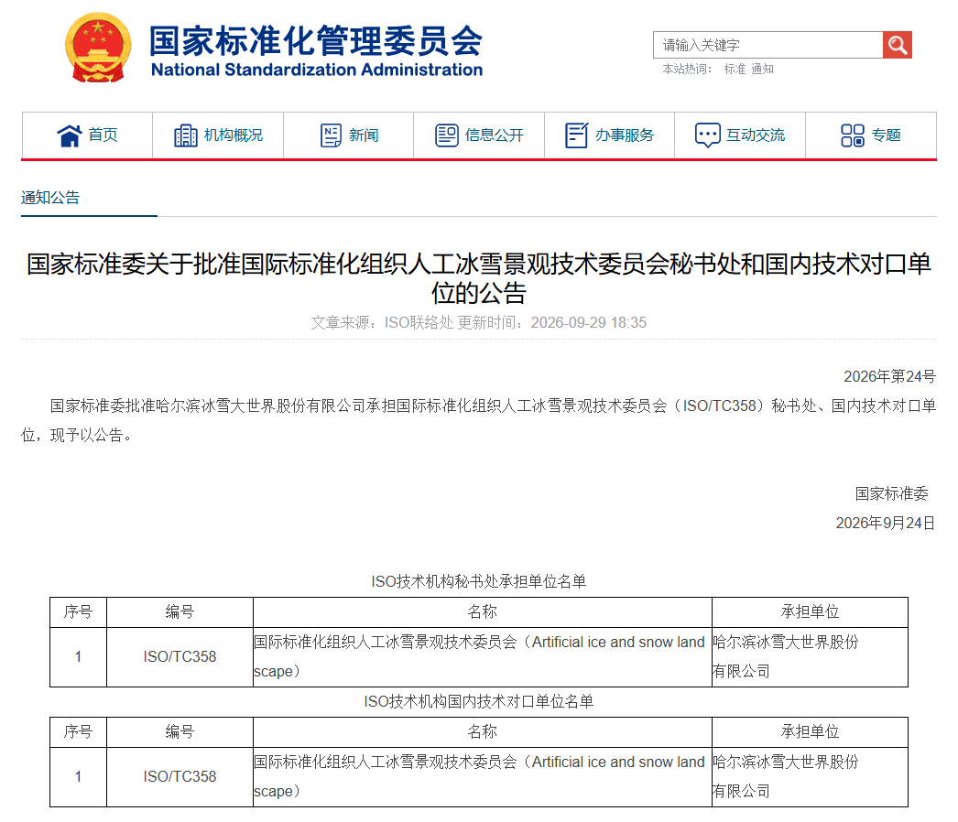The width and height of the screenshot is (958, 822).
Task: Click the national emblem logo
Action: click(x=98, y=49)
